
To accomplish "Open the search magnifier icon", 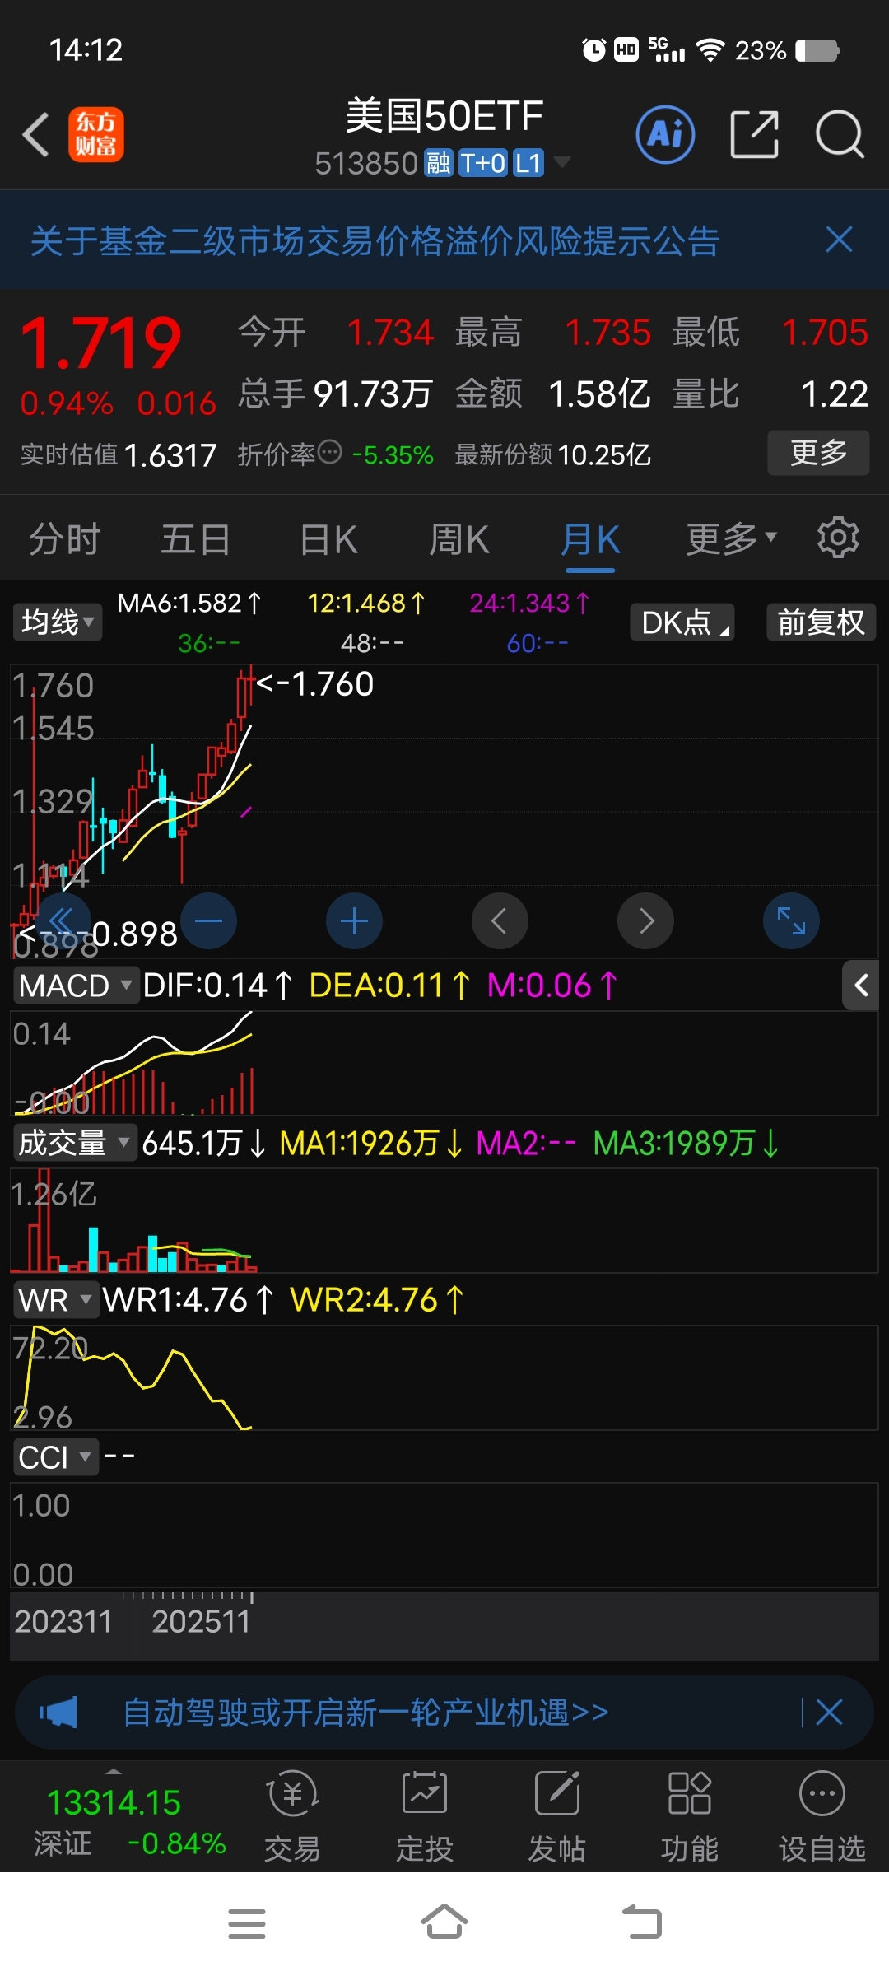I will tap(840, 134).
